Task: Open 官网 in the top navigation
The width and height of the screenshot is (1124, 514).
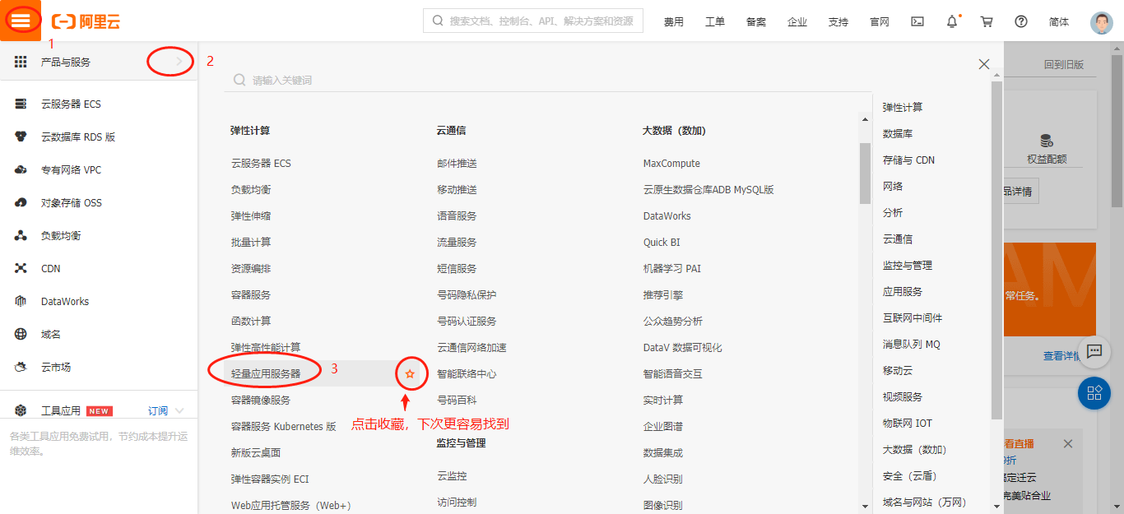Action: tap(880, 22)
